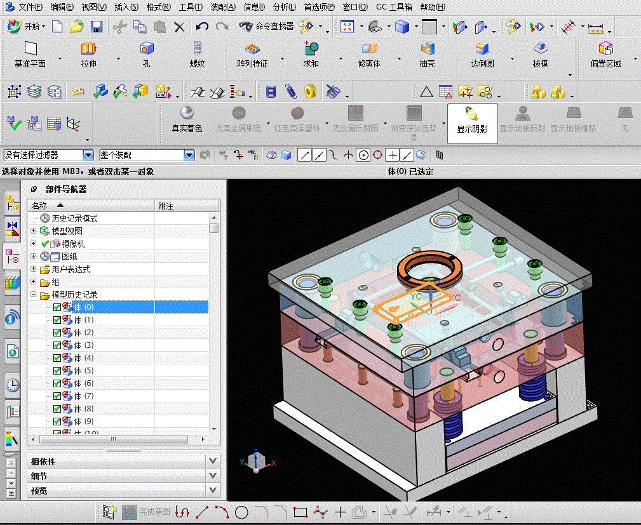Click the rectangle sketch tool at bottom
The width and height of the screenshot is (641, 525).
click(300, 512)
